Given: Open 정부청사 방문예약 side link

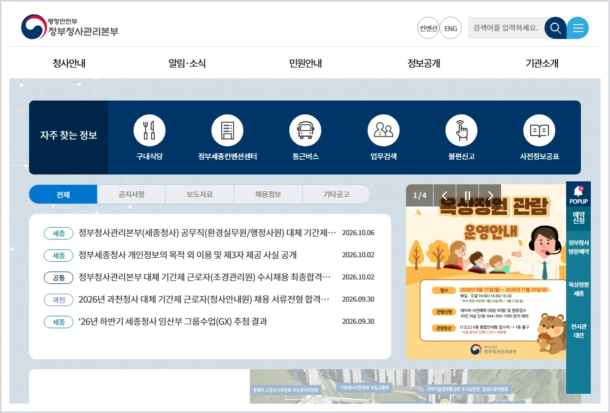Looking at the screenshot, I should [x=578, y=247].
